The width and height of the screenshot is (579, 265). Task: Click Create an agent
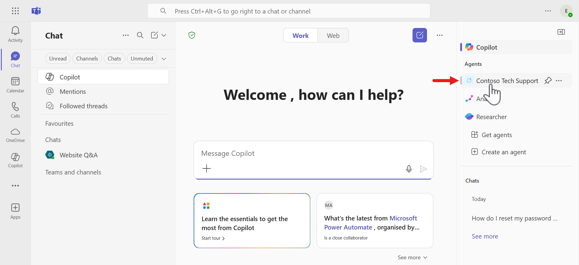tap(503, 152)
